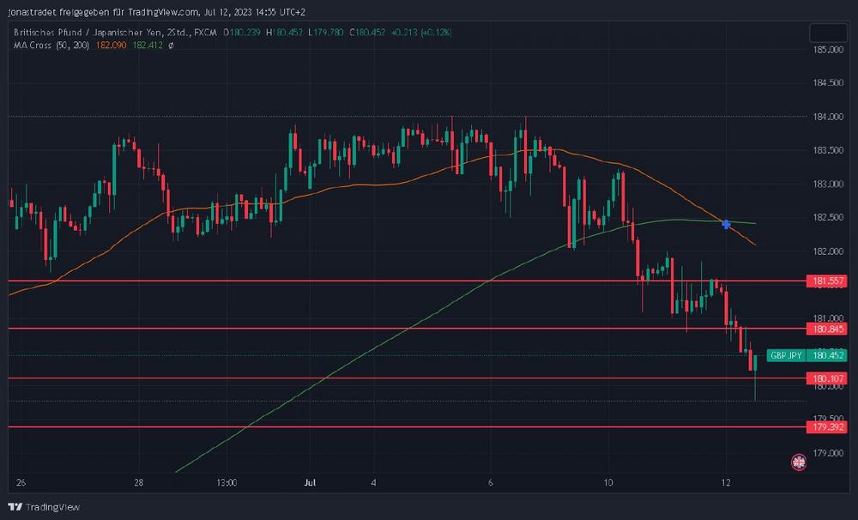
Task: Click the TradingView logo
Action: 15,507
